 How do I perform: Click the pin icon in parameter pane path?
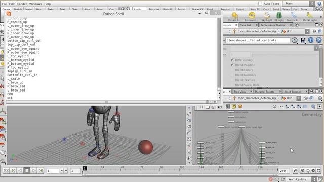pos(314,31)
